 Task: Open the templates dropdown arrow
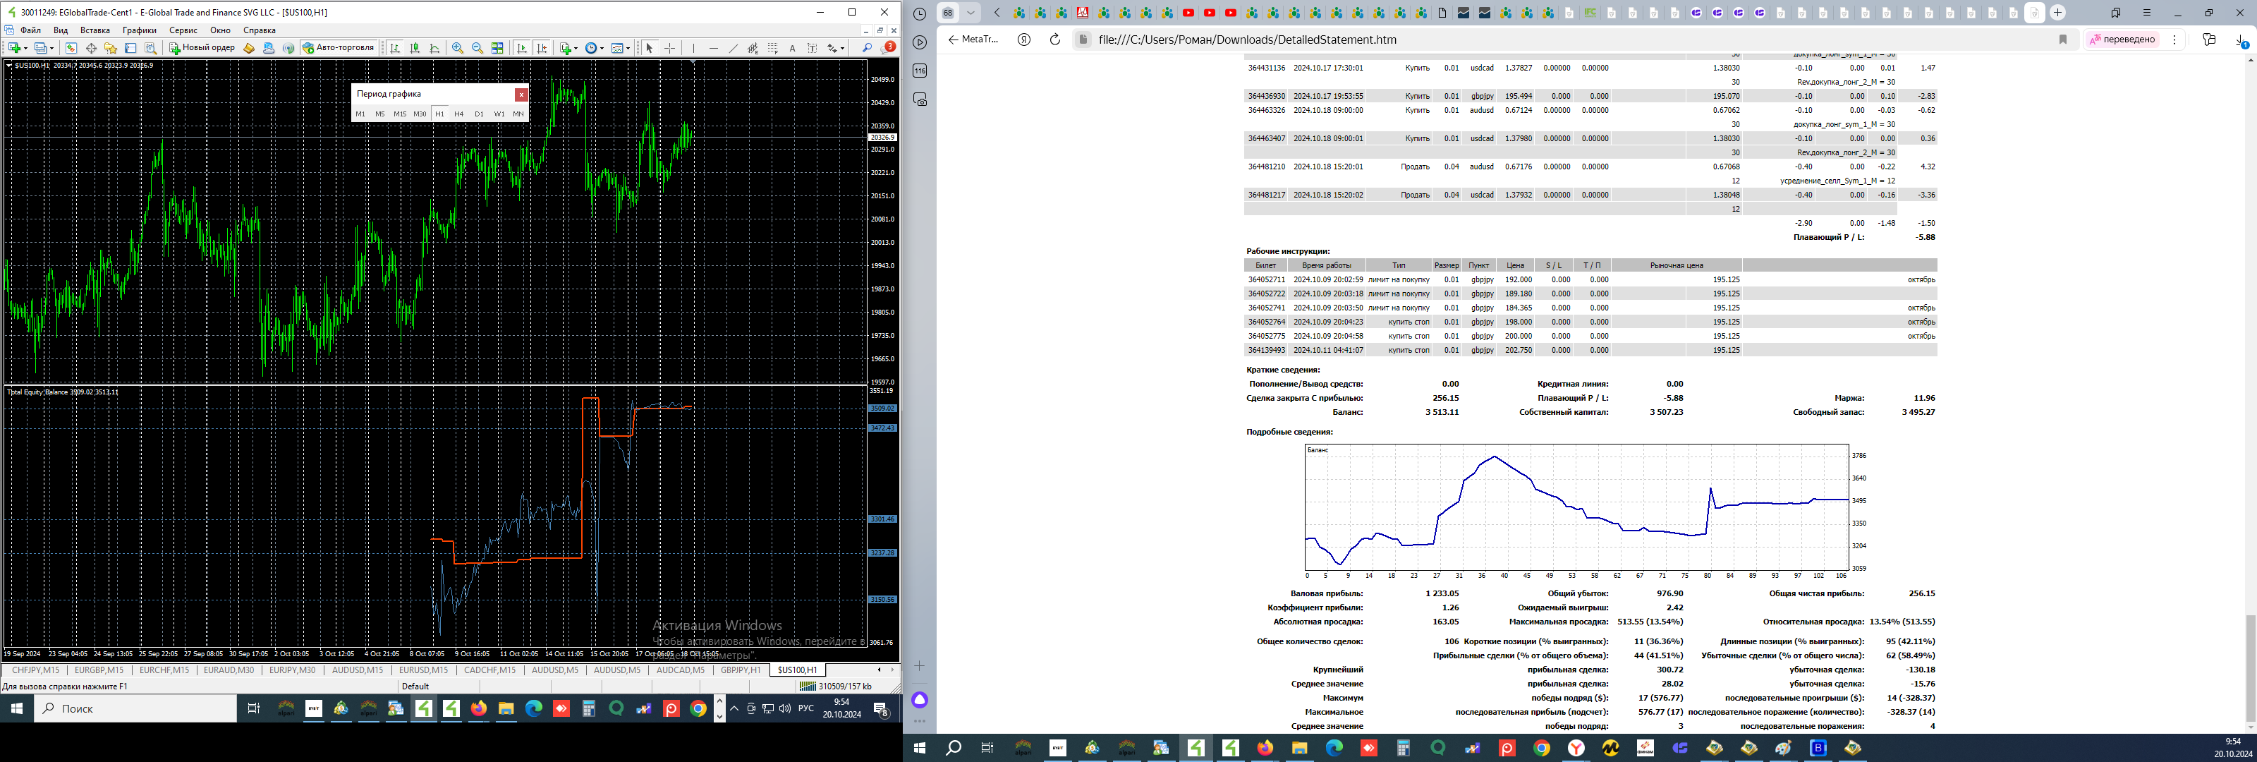[x=629, y=48]
